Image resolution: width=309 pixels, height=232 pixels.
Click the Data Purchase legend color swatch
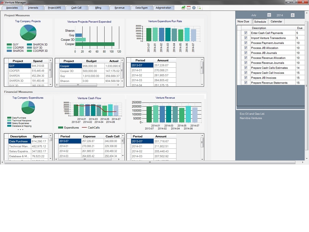tap(10, 118)
